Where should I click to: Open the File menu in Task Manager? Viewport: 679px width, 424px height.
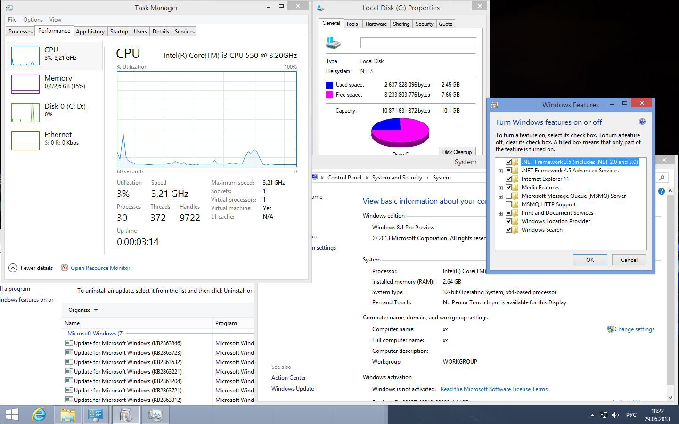click(12, 20)
